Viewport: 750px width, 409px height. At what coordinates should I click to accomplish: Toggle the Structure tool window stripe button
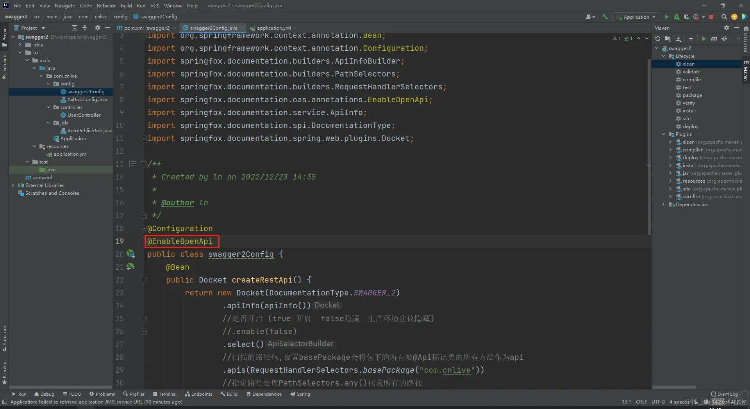pos(5,338)
